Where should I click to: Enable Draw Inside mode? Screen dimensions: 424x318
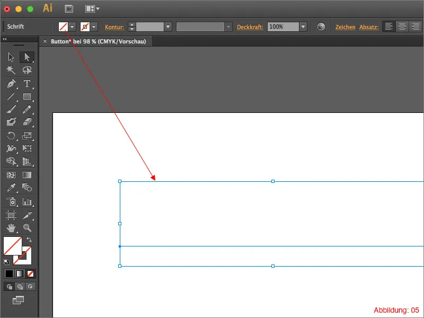point(30,286)
